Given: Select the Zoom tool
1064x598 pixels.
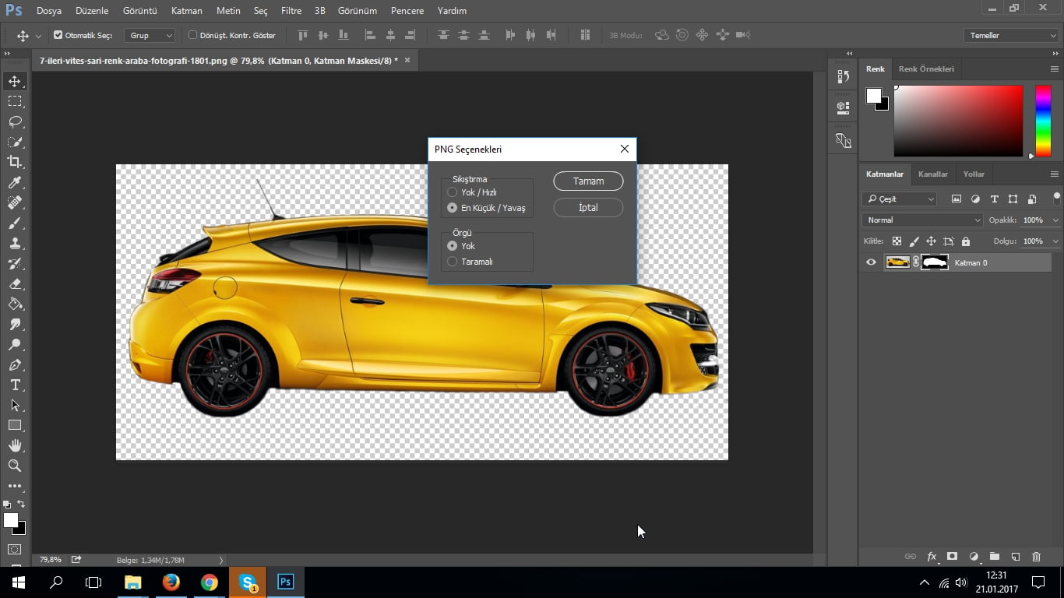Looking at the screenshot, I should (x=16, y=466).
